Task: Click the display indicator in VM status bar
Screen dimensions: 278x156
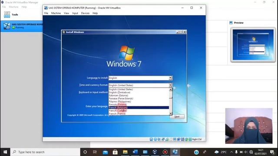Action: pyautogui.click(x=175, y=140)
